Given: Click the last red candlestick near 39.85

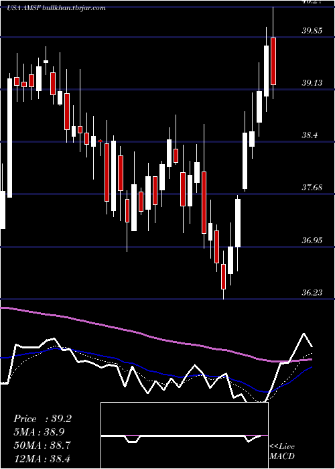Looking at the screenshot, I should click(x=273, y=62).
